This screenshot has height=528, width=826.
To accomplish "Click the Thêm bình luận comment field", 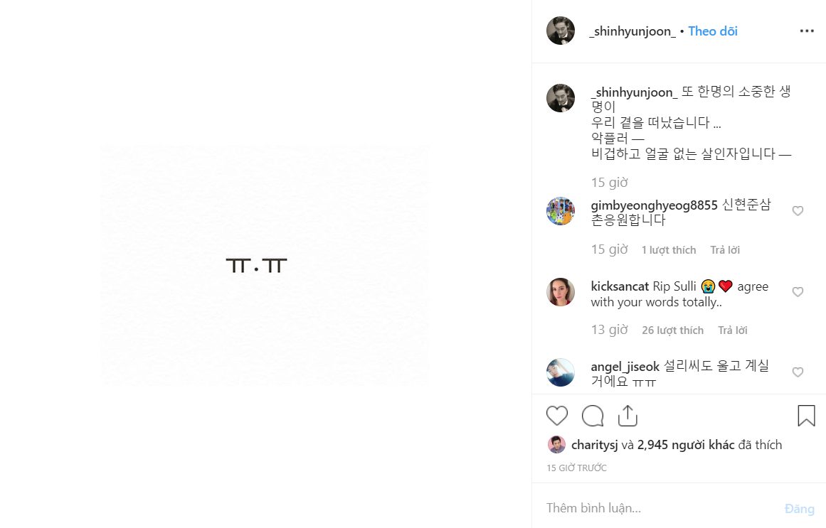I will tap(655, 509).
